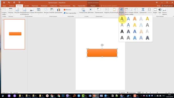Expand the Мои надстройки dropdown arrow
The height and width of the screenshot is (98, 174).
point(77,13)
